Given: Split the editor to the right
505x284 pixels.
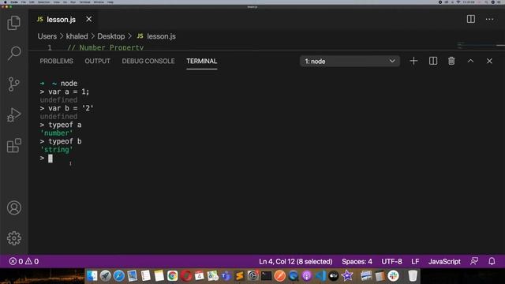Looking at the screenshot, I should [x=471, y=19].
